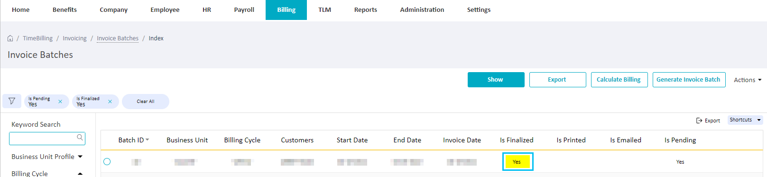The height and width of the screenshot is (177, 767).
Task: Open the Company menu
Action: point(114,10)
